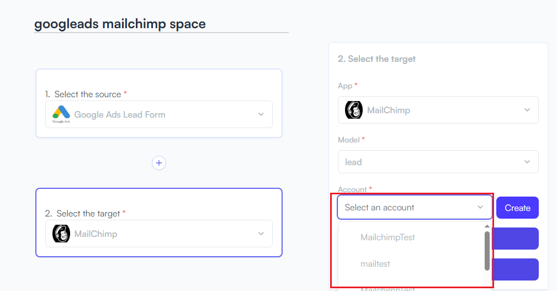This screenshot has height=291, width=557.
Task: Click the blue button below Create
Action: (x=515, y=239)
